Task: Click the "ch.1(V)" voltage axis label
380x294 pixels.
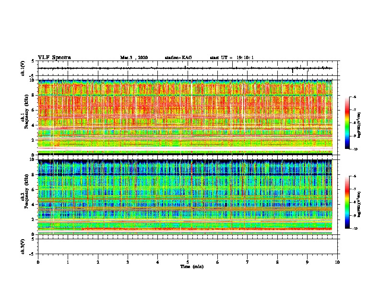Action: pyautogui.click(x=23, y=68)
